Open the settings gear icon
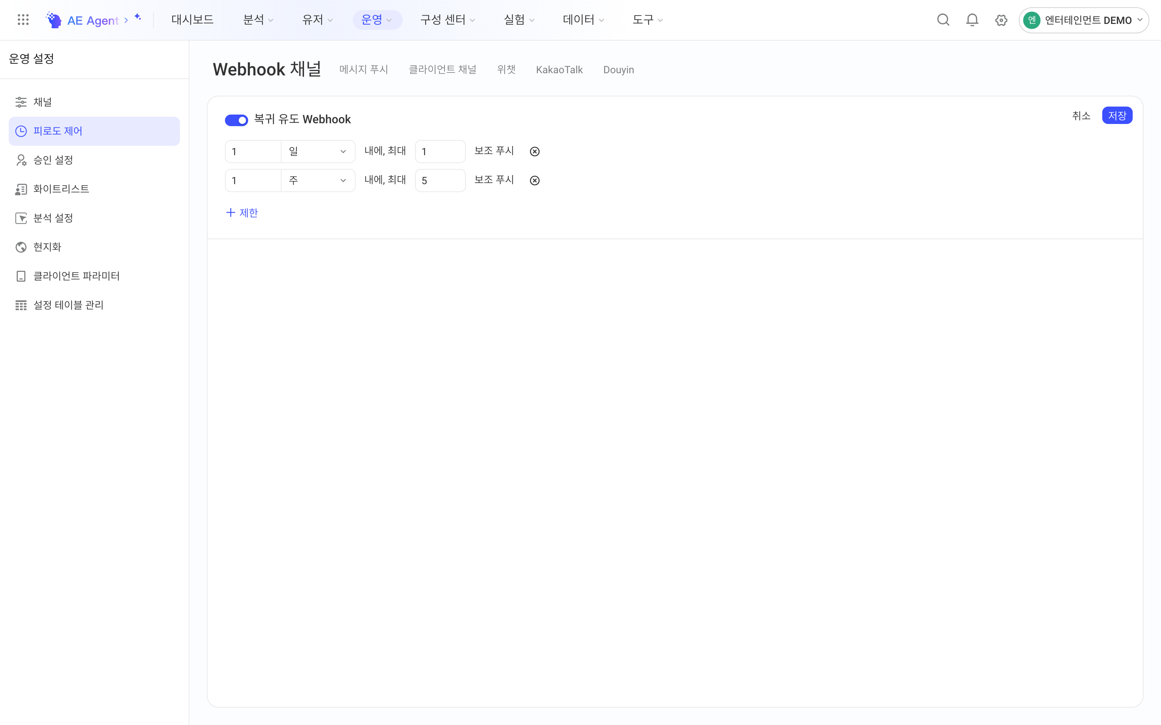1161x725 pixels. click(x=1001, y=20)
